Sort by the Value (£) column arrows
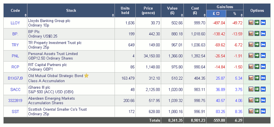Image resolution: width=274 pixels, height=127 pixels. pos(182,15)
